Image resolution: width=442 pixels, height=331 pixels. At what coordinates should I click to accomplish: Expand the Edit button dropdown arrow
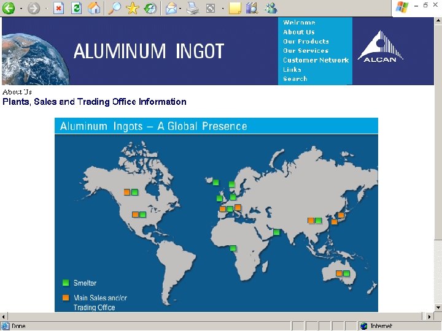point(223,9)
